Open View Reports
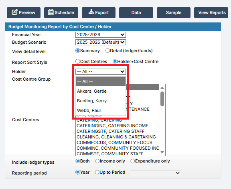This screenshot has width=231, height=189. (211, 13)
